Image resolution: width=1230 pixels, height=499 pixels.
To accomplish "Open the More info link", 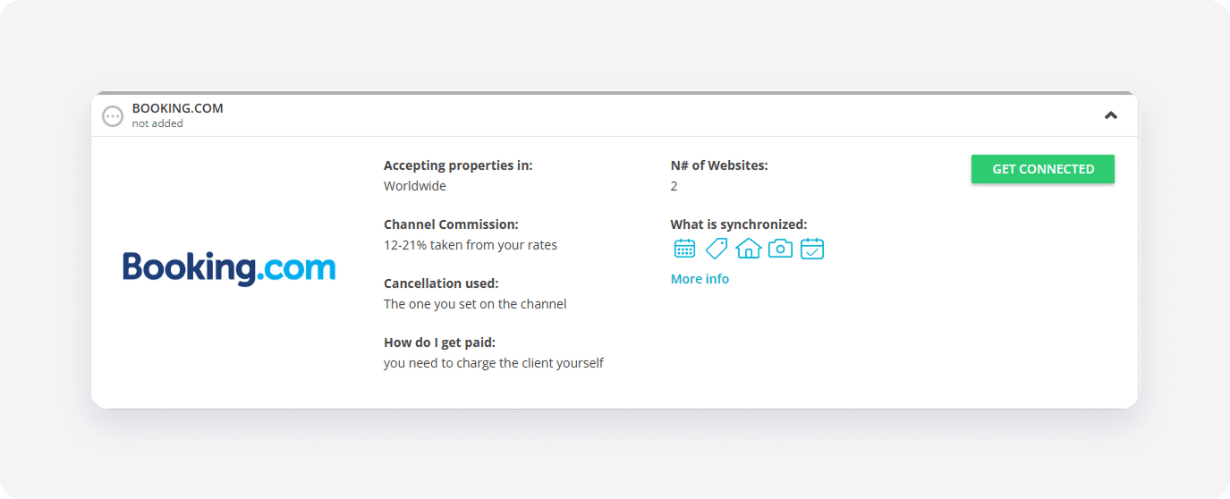I will [700, 279].
